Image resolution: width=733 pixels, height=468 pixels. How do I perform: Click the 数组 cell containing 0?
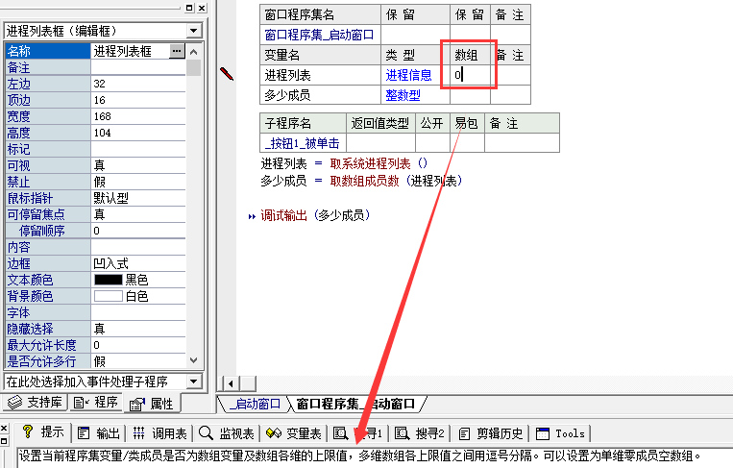468,75
